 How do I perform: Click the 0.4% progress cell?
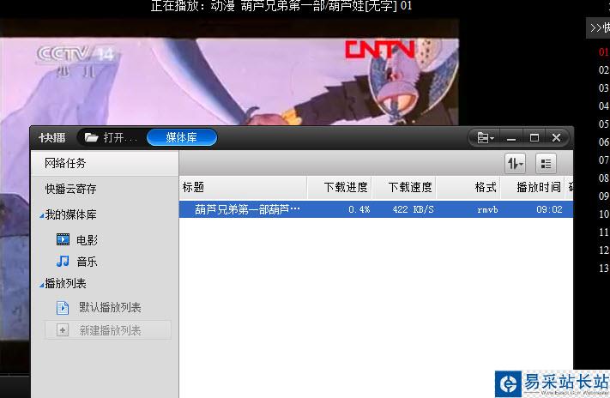pyautogui.click(x=359, y=209)
